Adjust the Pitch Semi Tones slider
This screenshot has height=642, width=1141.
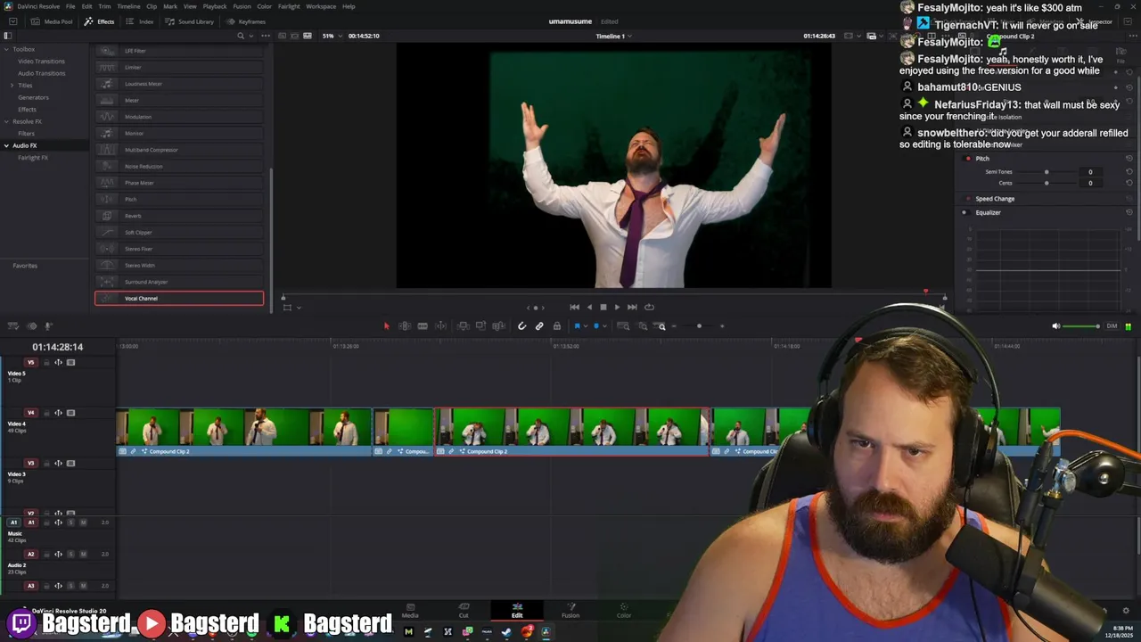tap(1047, 172)
